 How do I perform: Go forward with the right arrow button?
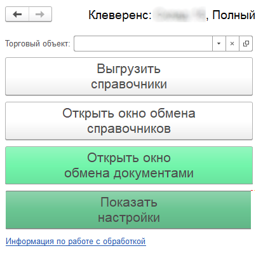click(x=40, y=14)
